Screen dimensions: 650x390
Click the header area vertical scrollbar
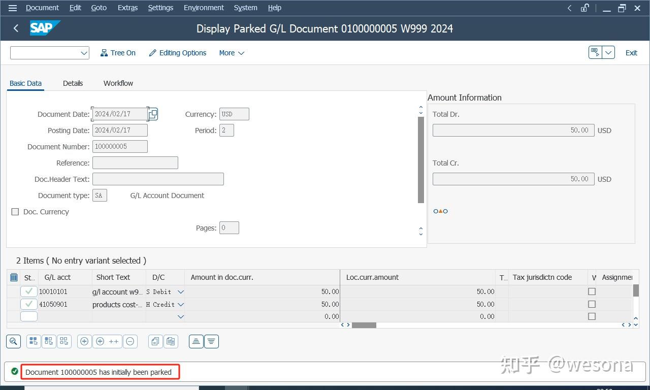420,160
